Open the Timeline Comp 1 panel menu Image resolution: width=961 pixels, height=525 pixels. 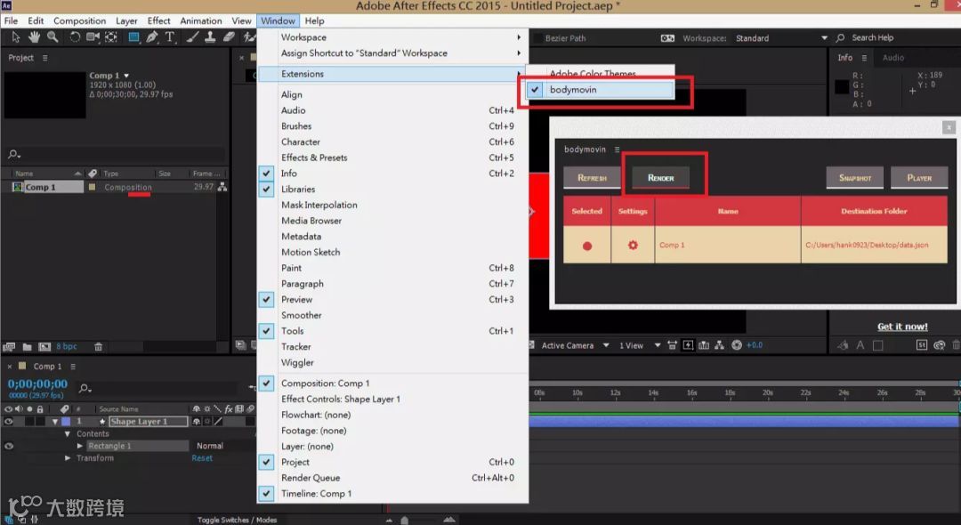click(73, 367)
